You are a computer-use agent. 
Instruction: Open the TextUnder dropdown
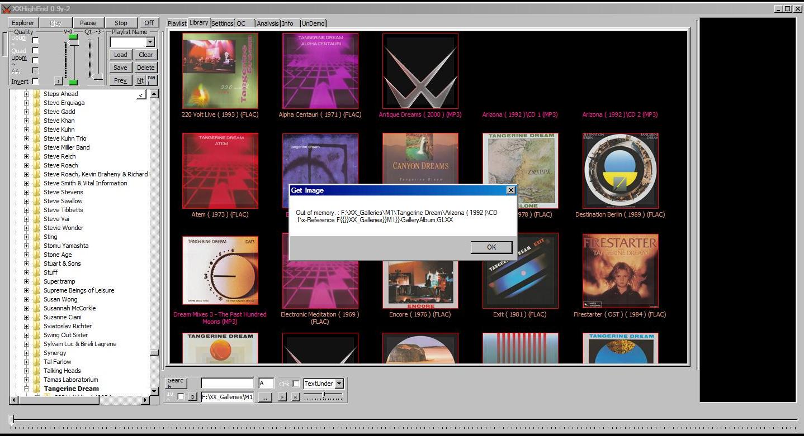pyautogui.click(x=339, y=384)
